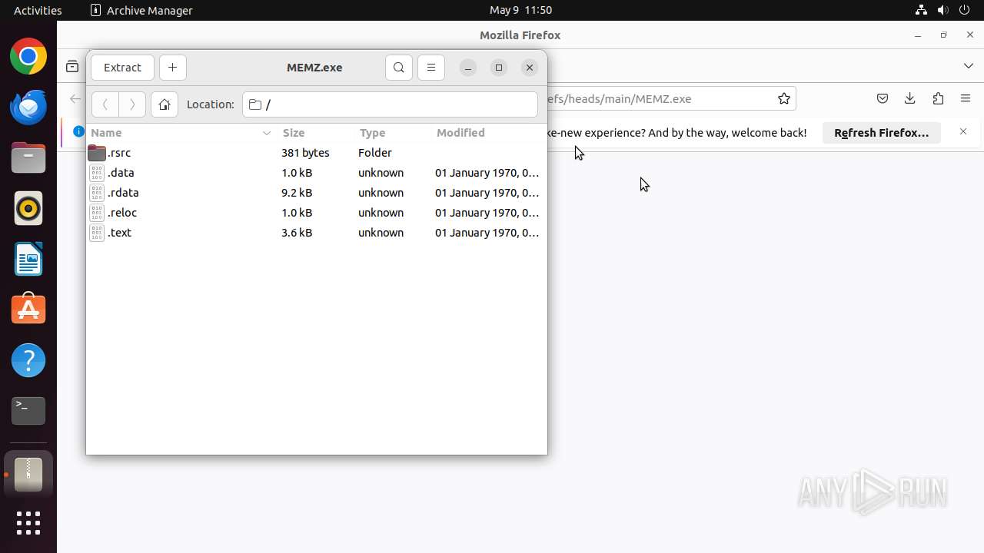Viewport: 984px width, 553px height.
Task: Close the MEMZ.exe Archive Manager window
Action: 530,68
